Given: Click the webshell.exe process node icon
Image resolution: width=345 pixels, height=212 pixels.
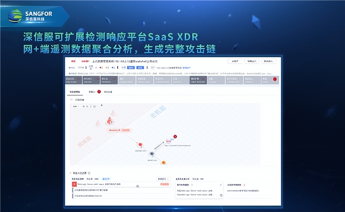Looking at the screenshot, I should tap(140, 144).
